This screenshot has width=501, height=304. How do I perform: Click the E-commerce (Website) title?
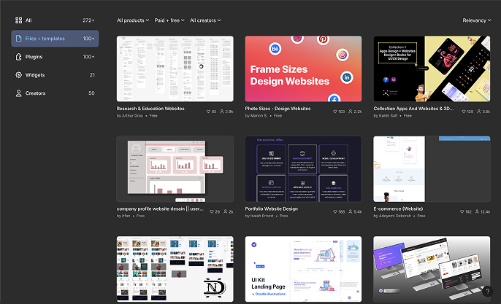(x=398, y=208)
